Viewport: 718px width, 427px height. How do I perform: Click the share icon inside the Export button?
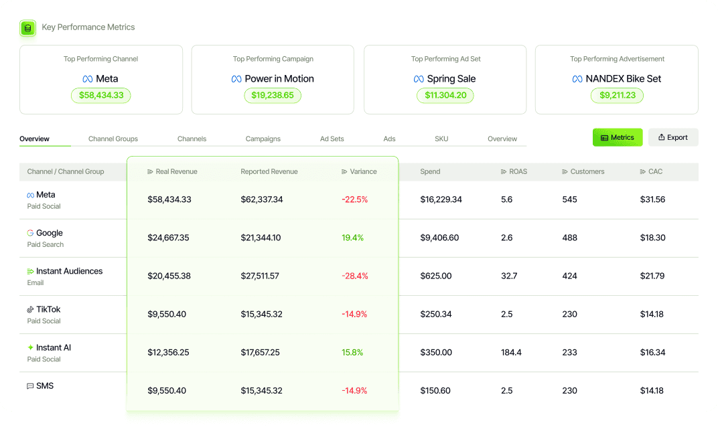point(661,137)
